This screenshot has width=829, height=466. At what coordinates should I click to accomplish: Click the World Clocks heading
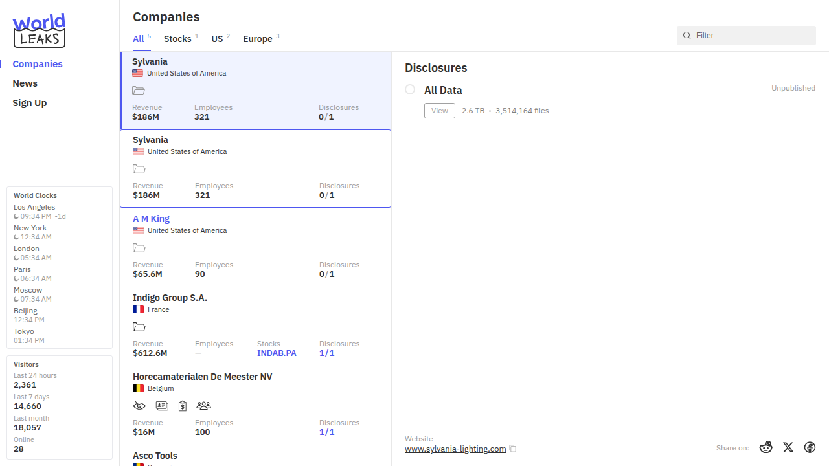tap(35, 195)
